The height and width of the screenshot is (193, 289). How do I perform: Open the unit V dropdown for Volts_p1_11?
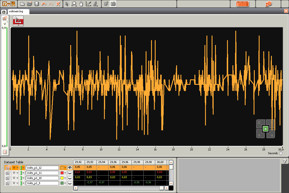click(15, 173)
